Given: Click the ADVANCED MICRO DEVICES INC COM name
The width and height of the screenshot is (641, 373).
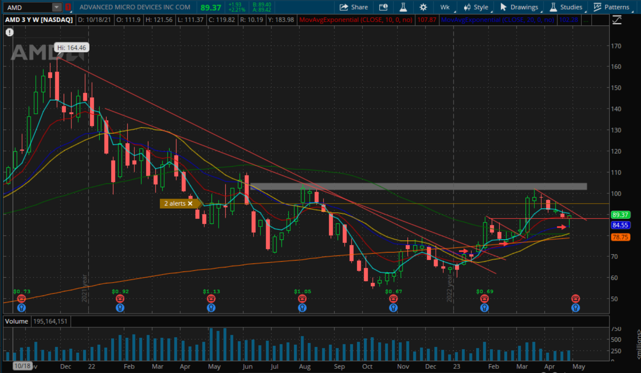Looking at the screenshot, I should [x=135, y=7].
